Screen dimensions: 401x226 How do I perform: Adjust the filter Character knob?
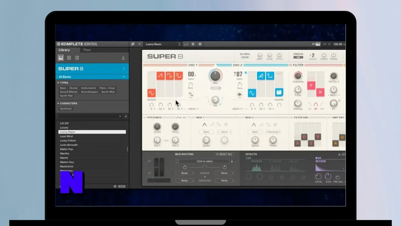[298, 76]
